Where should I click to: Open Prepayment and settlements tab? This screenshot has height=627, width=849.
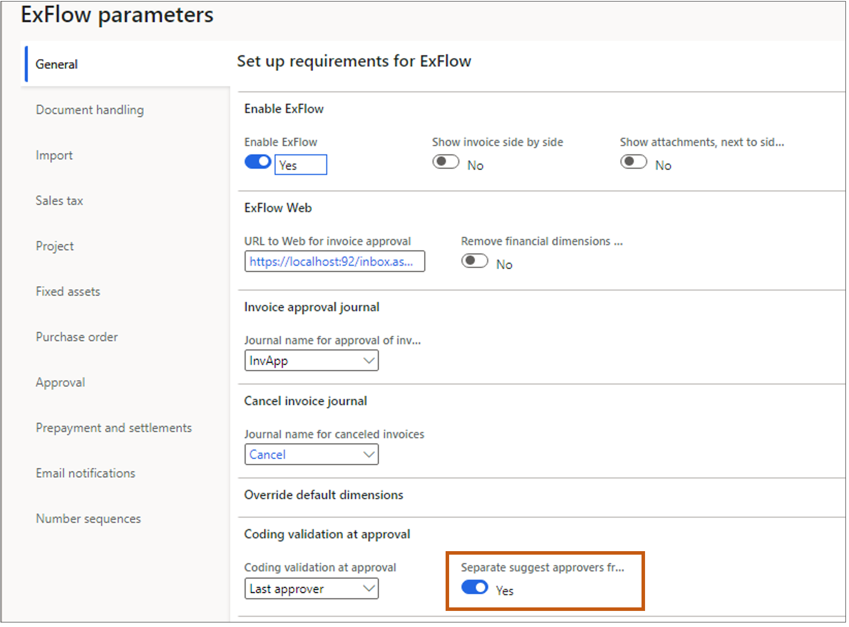click(x=114, y=428)
